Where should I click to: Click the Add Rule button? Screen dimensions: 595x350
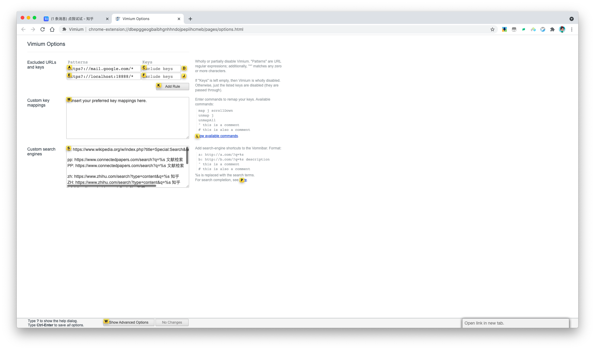tap(172, 87)
